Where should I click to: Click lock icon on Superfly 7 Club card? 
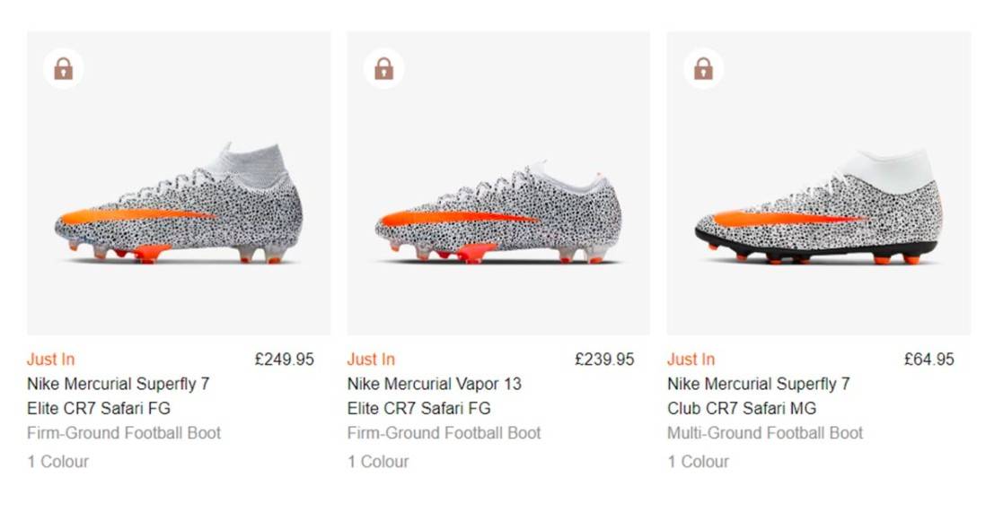(703, 68)
